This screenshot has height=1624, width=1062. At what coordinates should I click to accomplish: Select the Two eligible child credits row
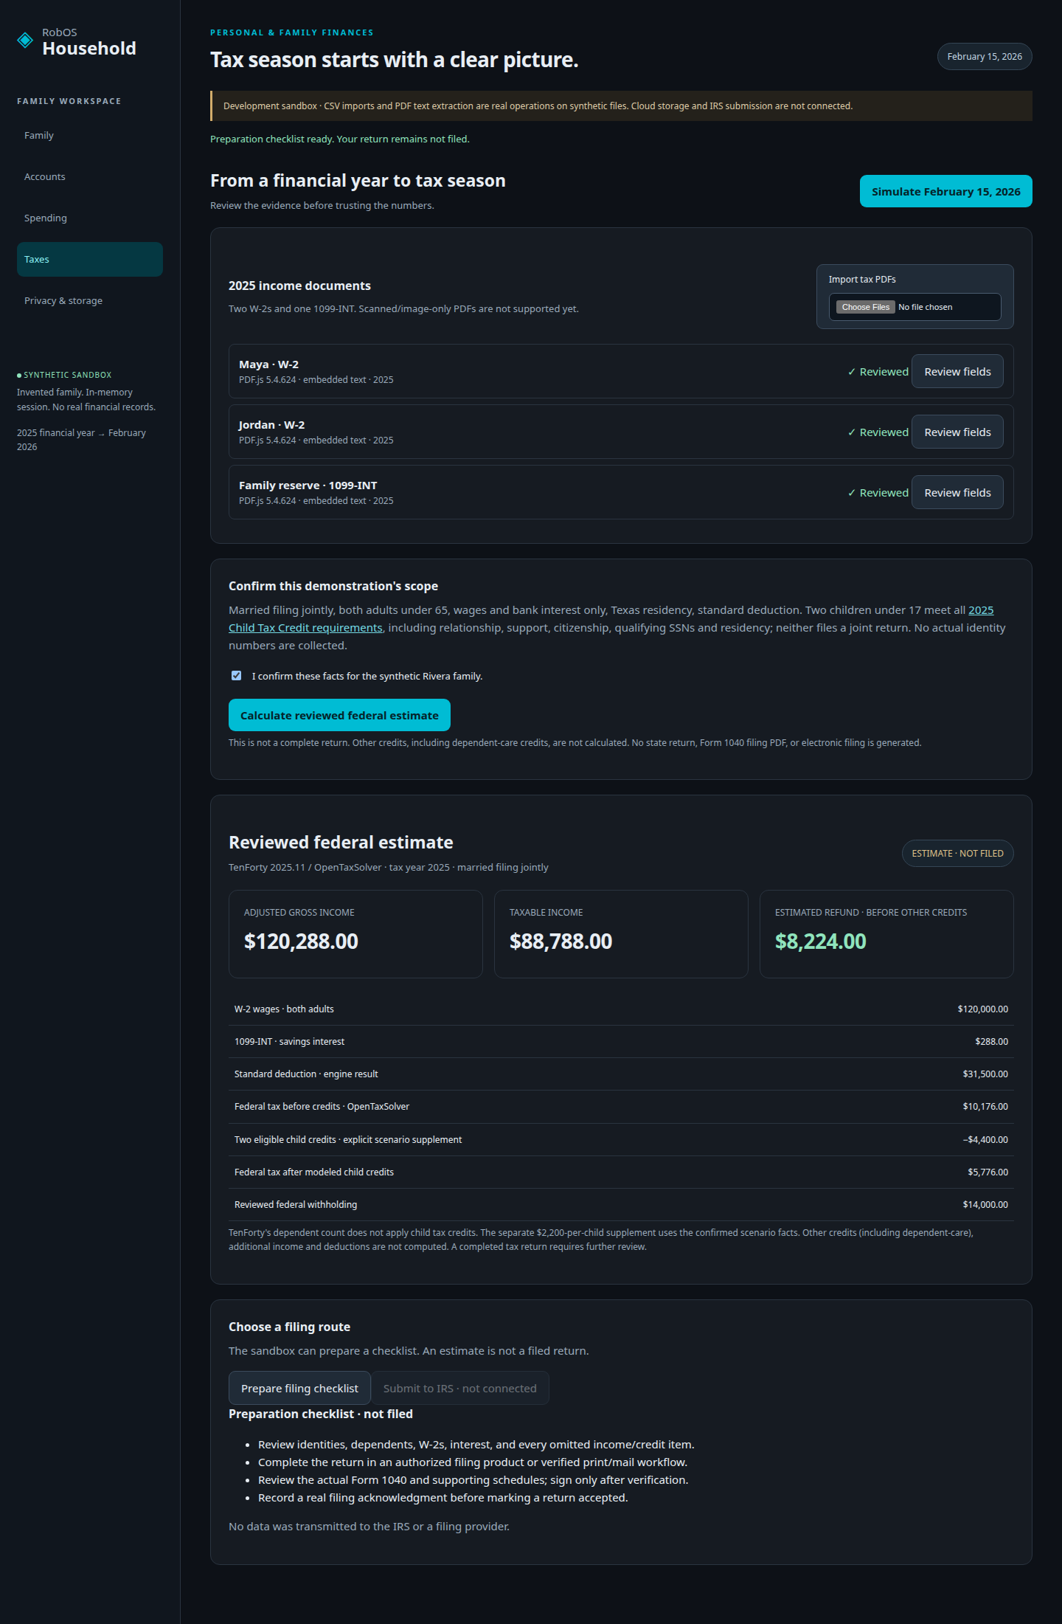(x=621, y=1140)
